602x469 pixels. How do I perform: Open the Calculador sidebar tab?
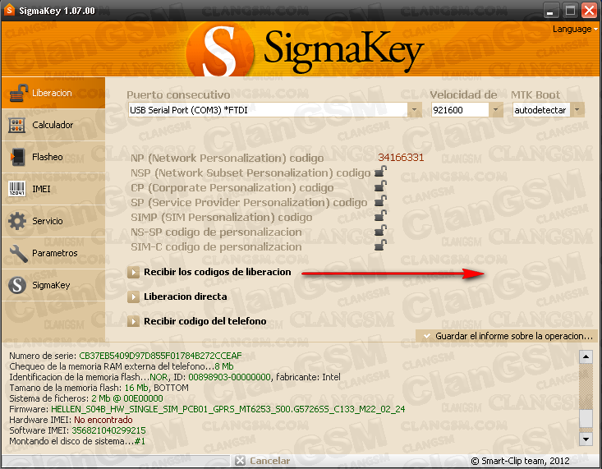click(x=53, y=125)
